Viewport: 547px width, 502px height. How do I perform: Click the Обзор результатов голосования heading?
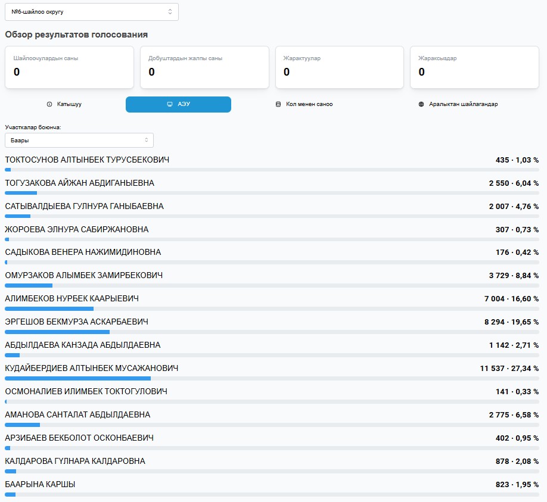coord(76,35)
